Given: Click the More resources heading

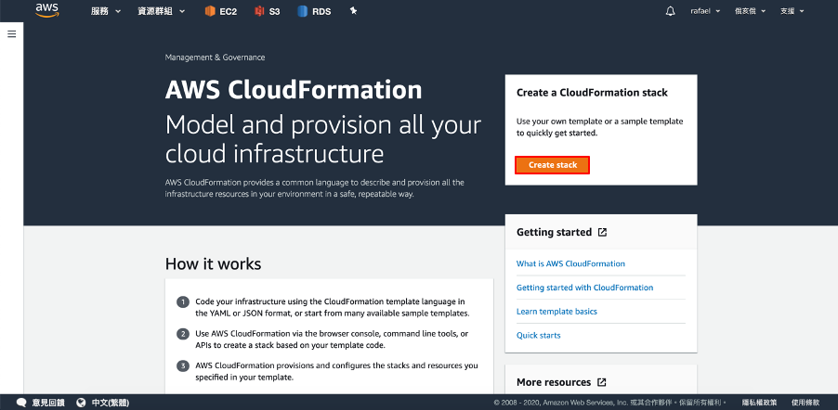Looking at the screenshot, I should [x=554, y=382].
